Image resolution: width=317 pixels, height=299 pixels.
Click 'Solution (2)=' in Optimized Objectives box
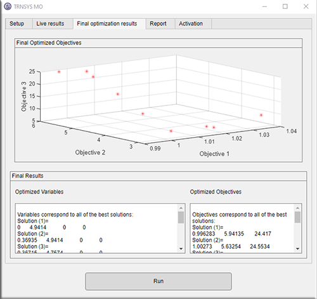pyautogui.click(x=208, y=240)
